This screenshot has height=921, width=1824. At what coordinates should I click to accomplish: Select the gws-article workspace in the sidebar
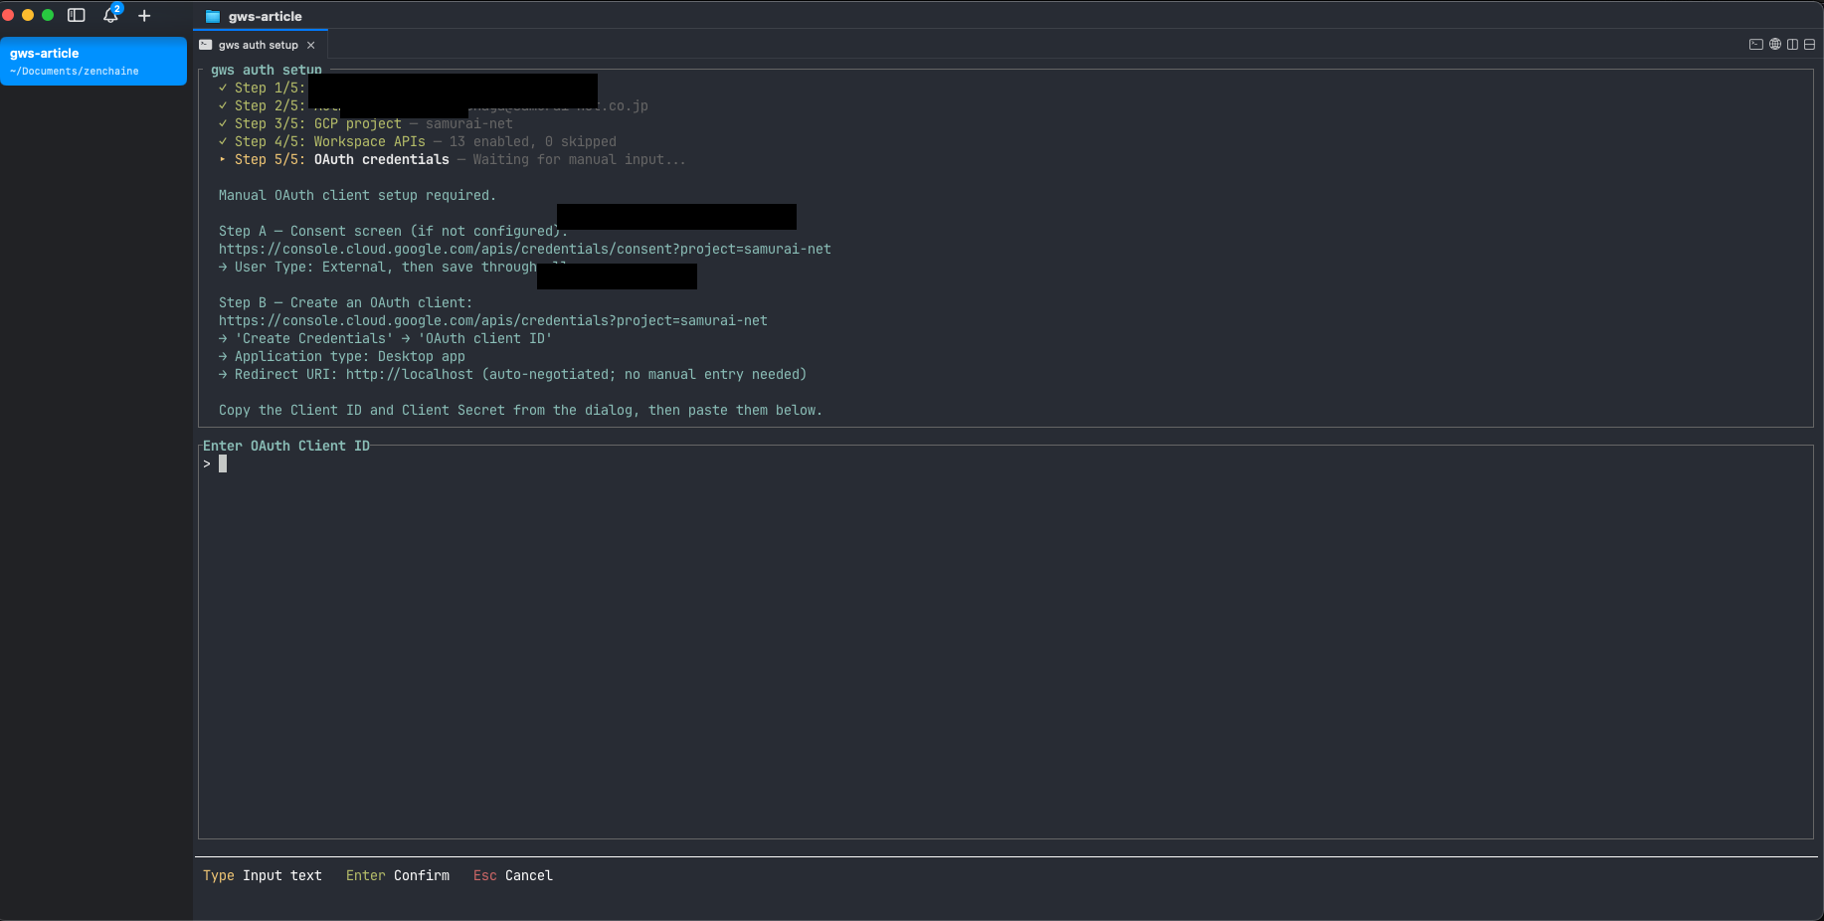pyautogui.click(x=92, y=61)
